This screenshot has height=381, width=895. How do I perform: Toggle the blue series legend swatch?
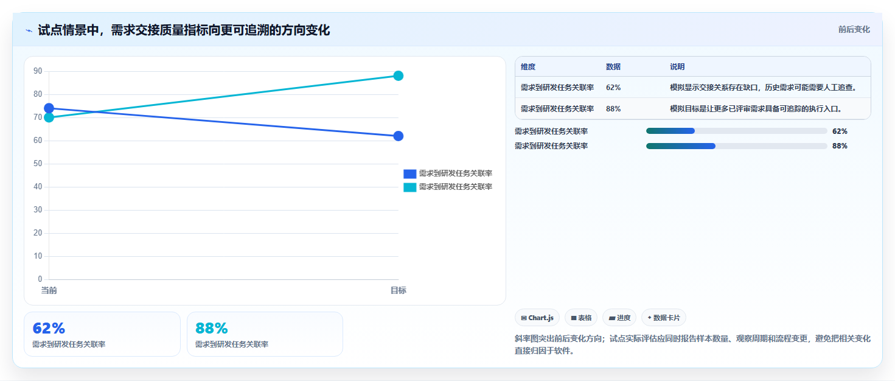click(x=409, y=173)
